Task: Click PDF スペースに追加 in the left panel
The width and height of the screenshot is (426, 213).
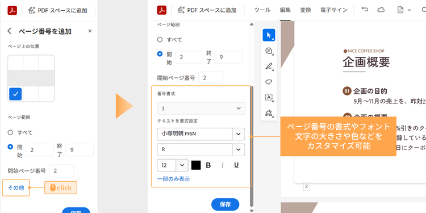Action: pos(57,10)
